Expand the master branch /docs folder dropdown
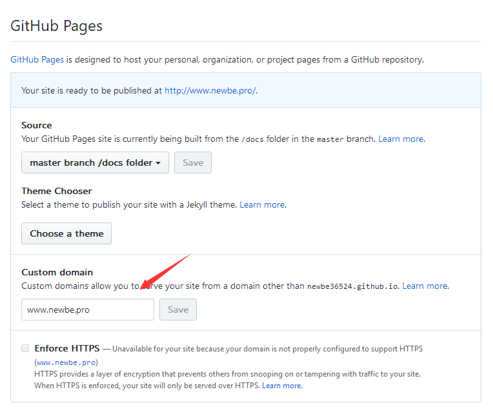 click(95, 163)
